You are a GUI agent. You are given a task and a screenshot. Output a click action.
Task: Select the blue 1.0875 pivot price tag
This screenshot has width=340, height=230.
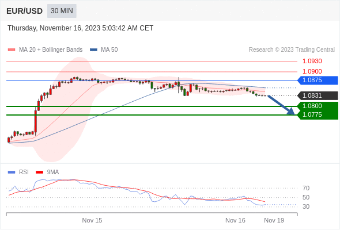(x=318, y=80)
